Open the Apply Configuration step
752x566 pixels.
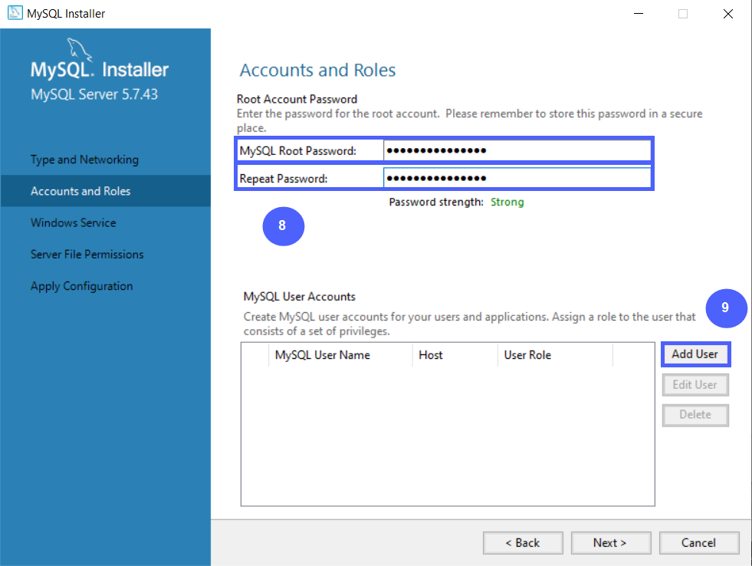[x=80, y=285]
